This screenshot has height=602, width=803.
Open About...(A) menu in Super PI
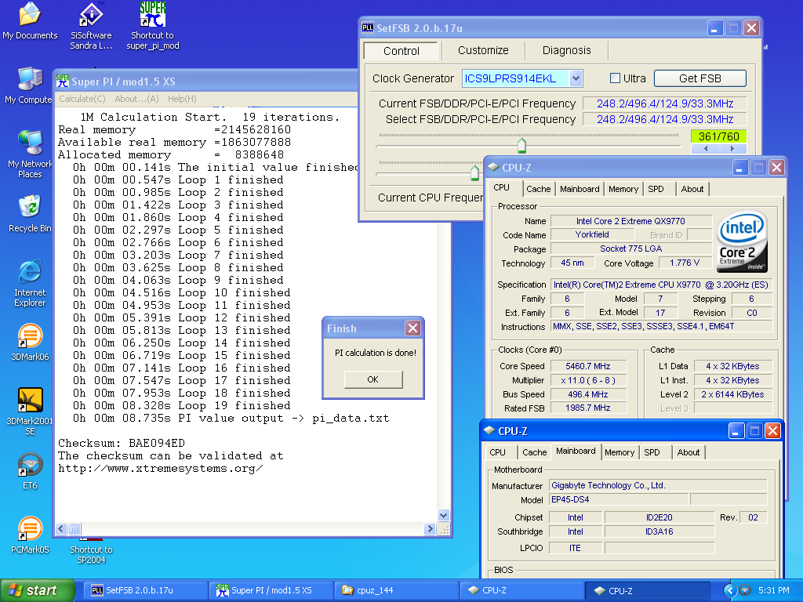pos(136,99)
